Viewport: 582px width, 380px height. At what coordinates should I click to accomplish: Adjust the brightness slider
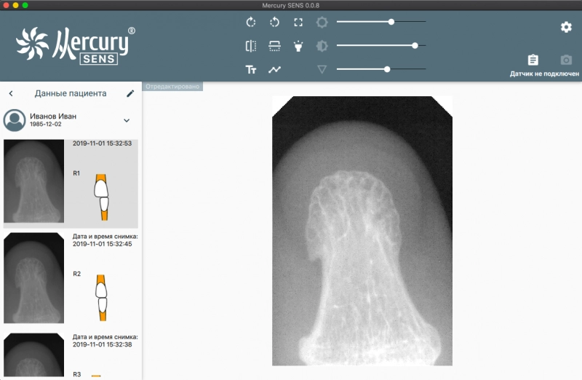click(x=391, y=22)
